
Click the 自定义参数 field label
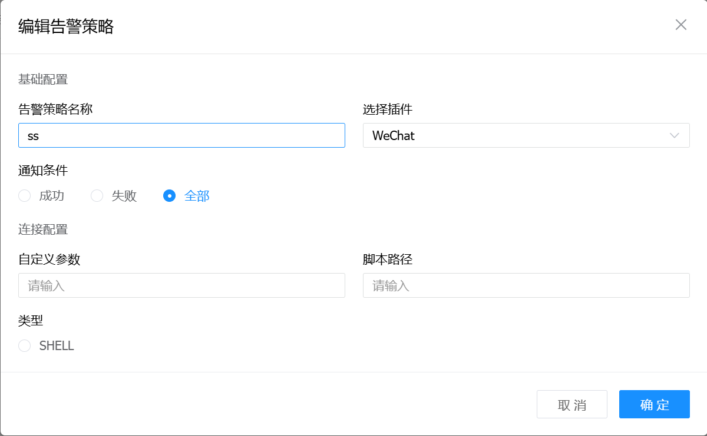pos(49,259)
